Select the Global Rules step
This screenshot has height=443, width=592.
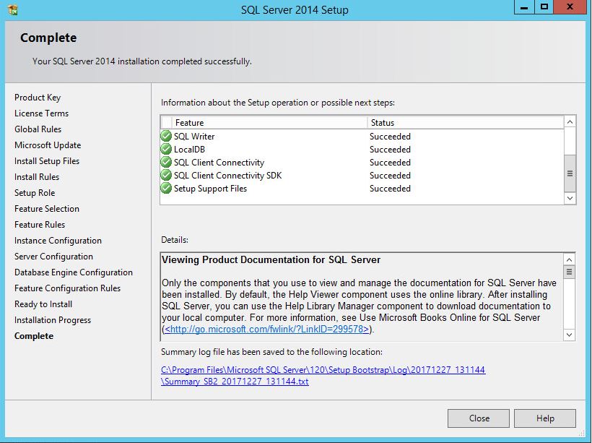(x=38, y=129)
